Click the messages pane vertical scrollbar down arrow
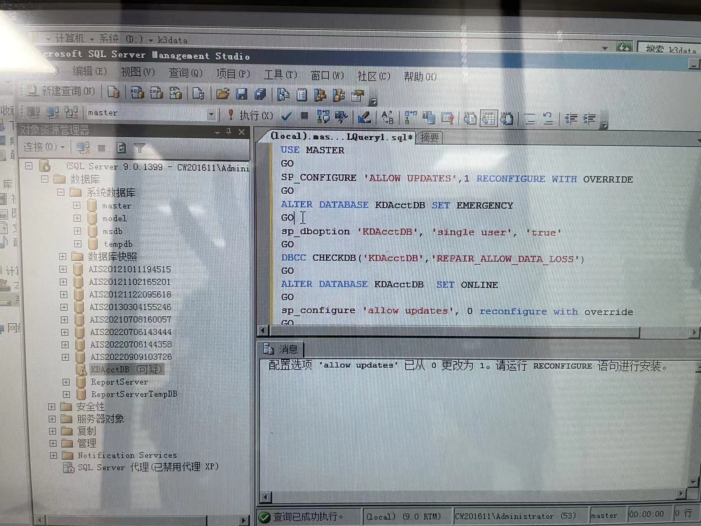This screenshot has width=701, height=526. point(694,482)
